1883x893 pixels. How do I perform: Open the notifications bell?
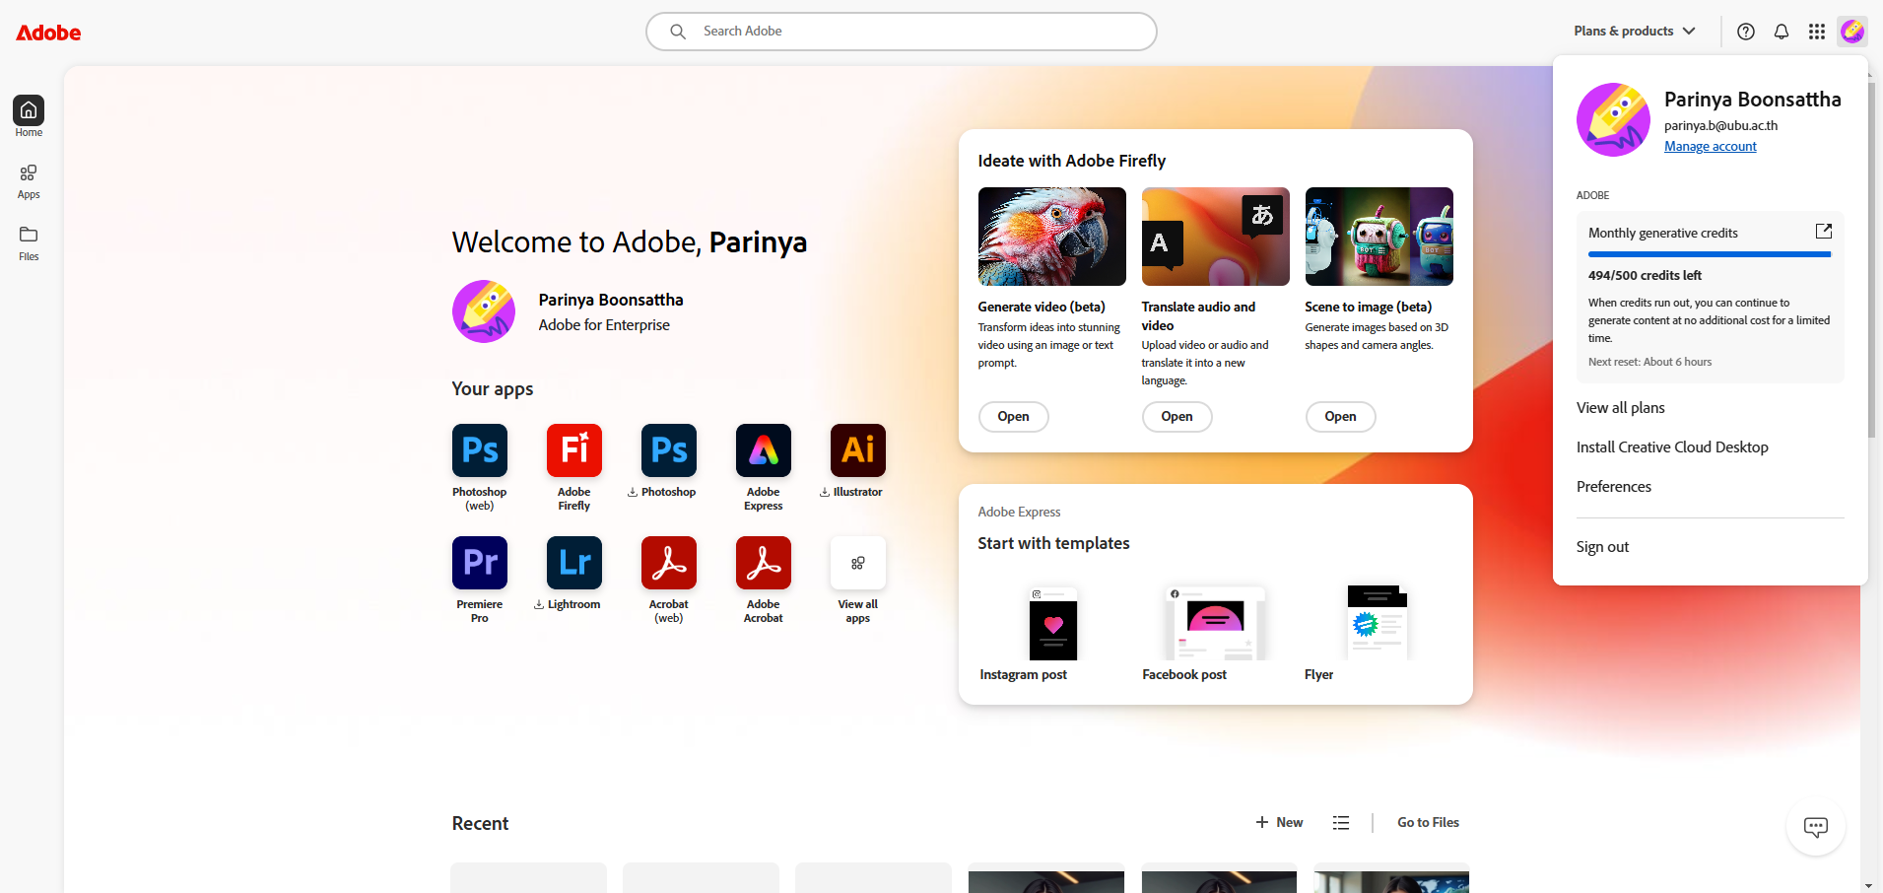tap(1781, 32)
